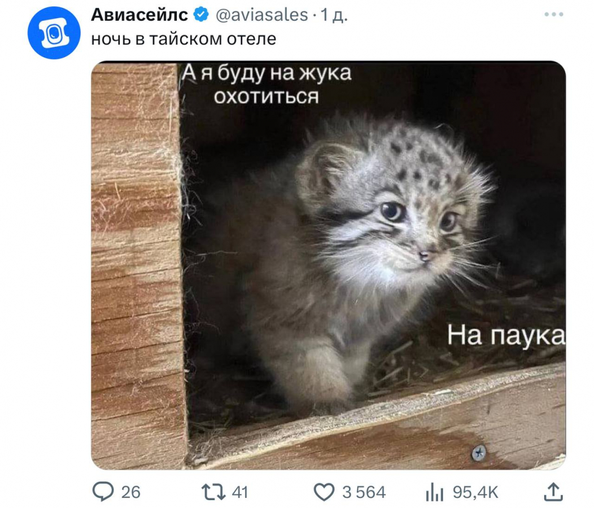Click the repost count 41

[240, 492]
